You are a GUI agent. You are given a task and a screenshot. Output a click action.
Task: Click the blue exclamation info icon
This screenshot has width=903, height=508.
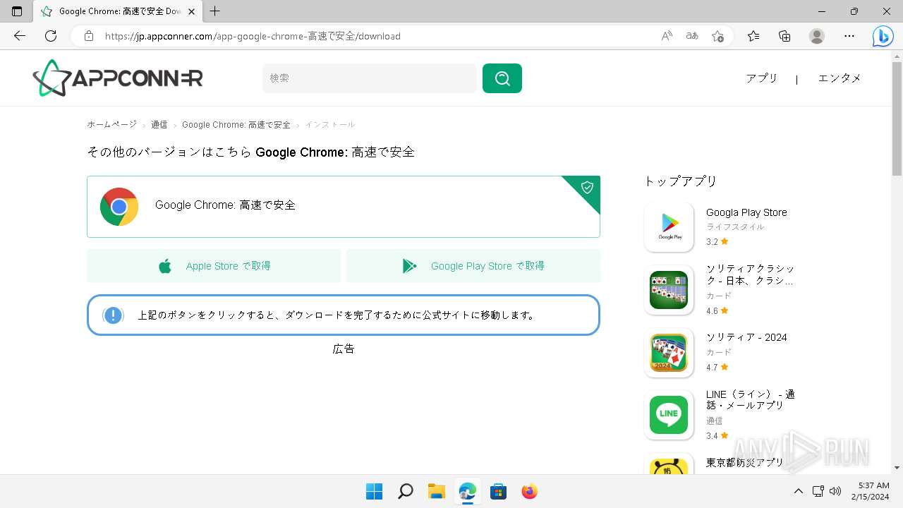[113, 315]
